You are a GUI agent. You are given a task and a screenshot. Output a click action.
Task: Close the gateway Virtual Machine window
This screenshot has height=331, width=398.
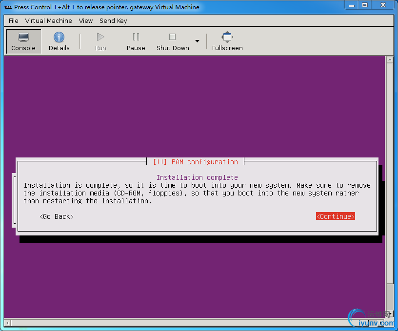[383, 5]
